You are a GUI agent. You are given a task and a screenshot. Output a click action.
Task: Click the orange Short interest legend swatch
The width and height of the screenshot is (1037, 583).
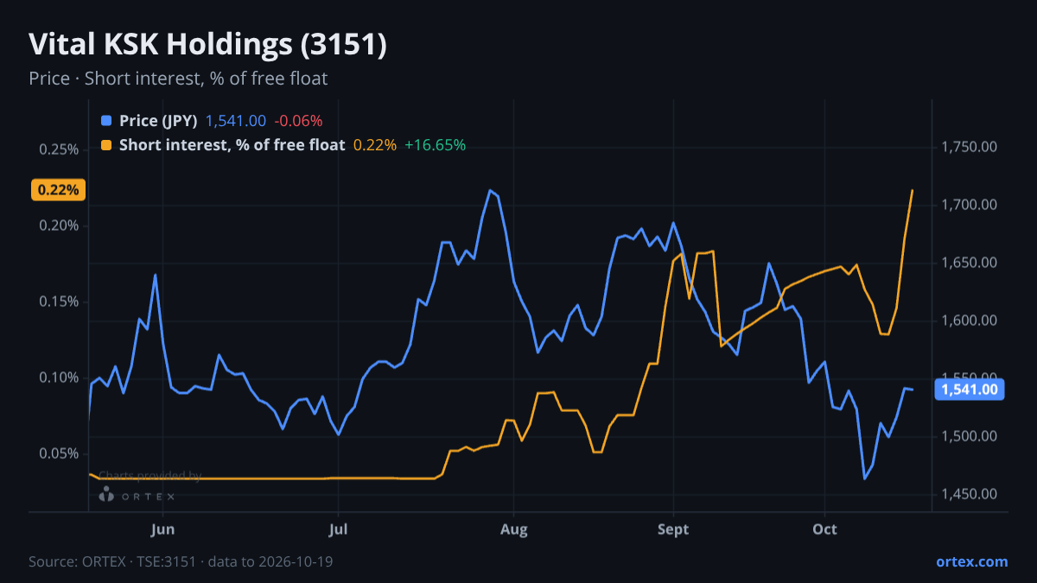point(106,145)
